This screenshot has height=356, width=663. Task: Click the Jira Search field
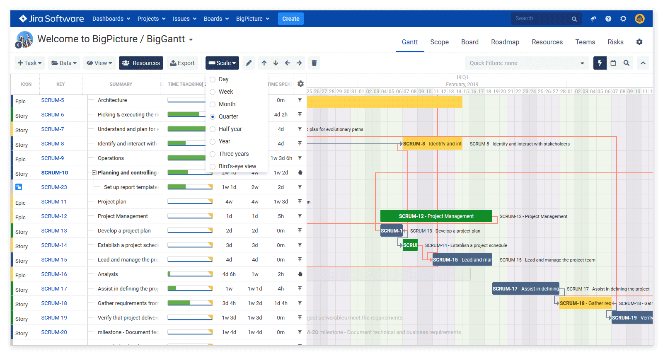click(x=541, y=19)
